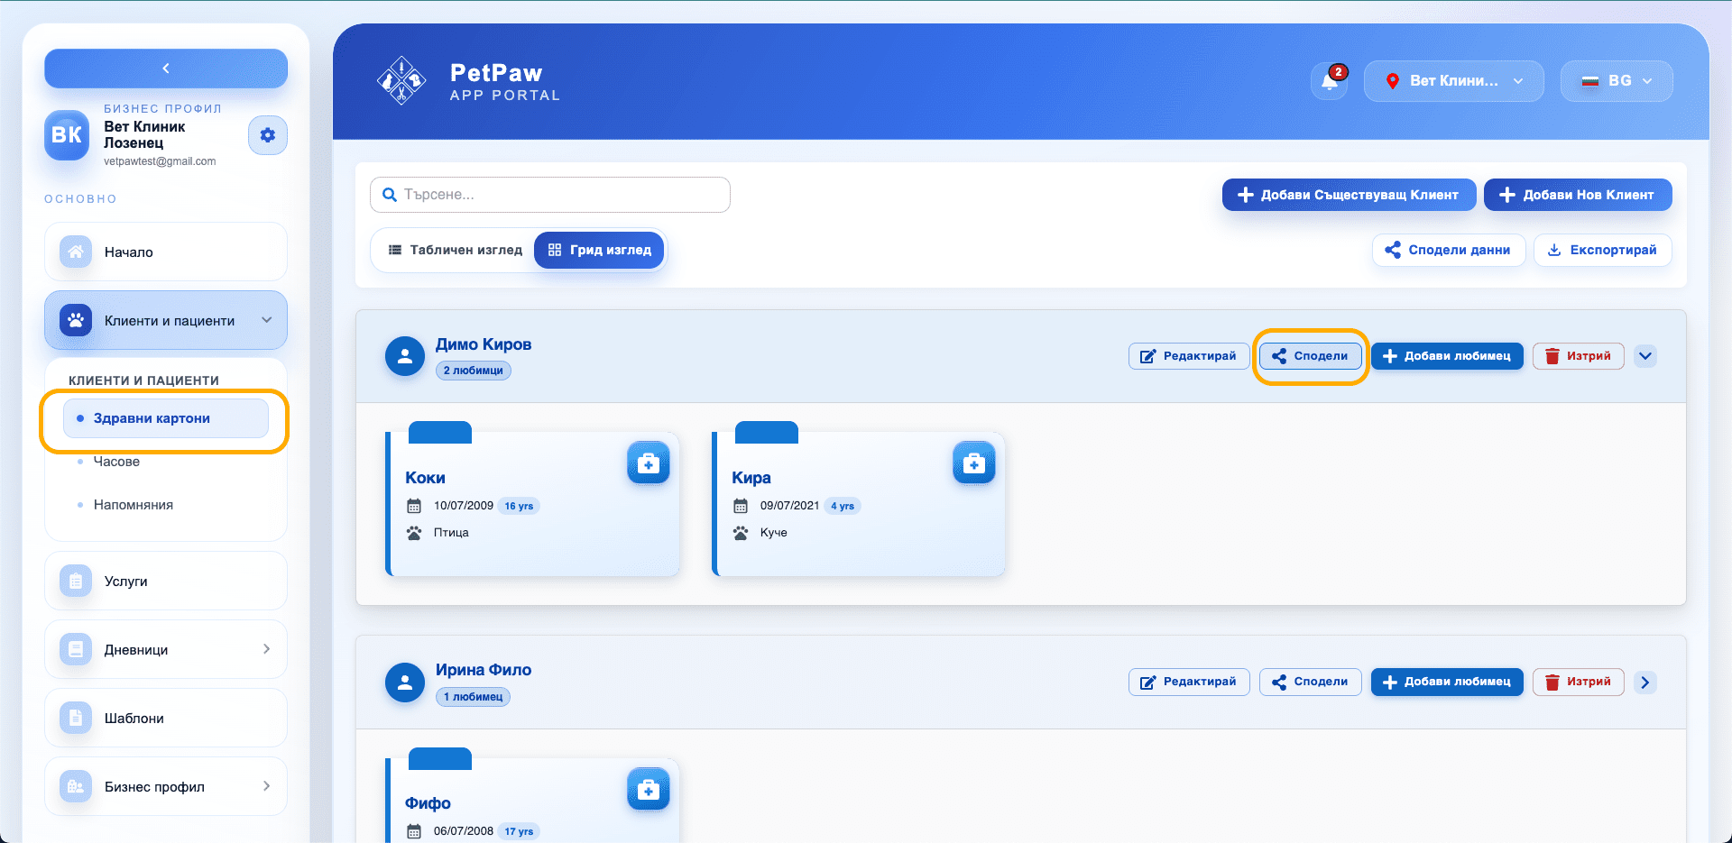1732x843 pixels.
Task: Open business profile settings gear
Action: [268, 135]
